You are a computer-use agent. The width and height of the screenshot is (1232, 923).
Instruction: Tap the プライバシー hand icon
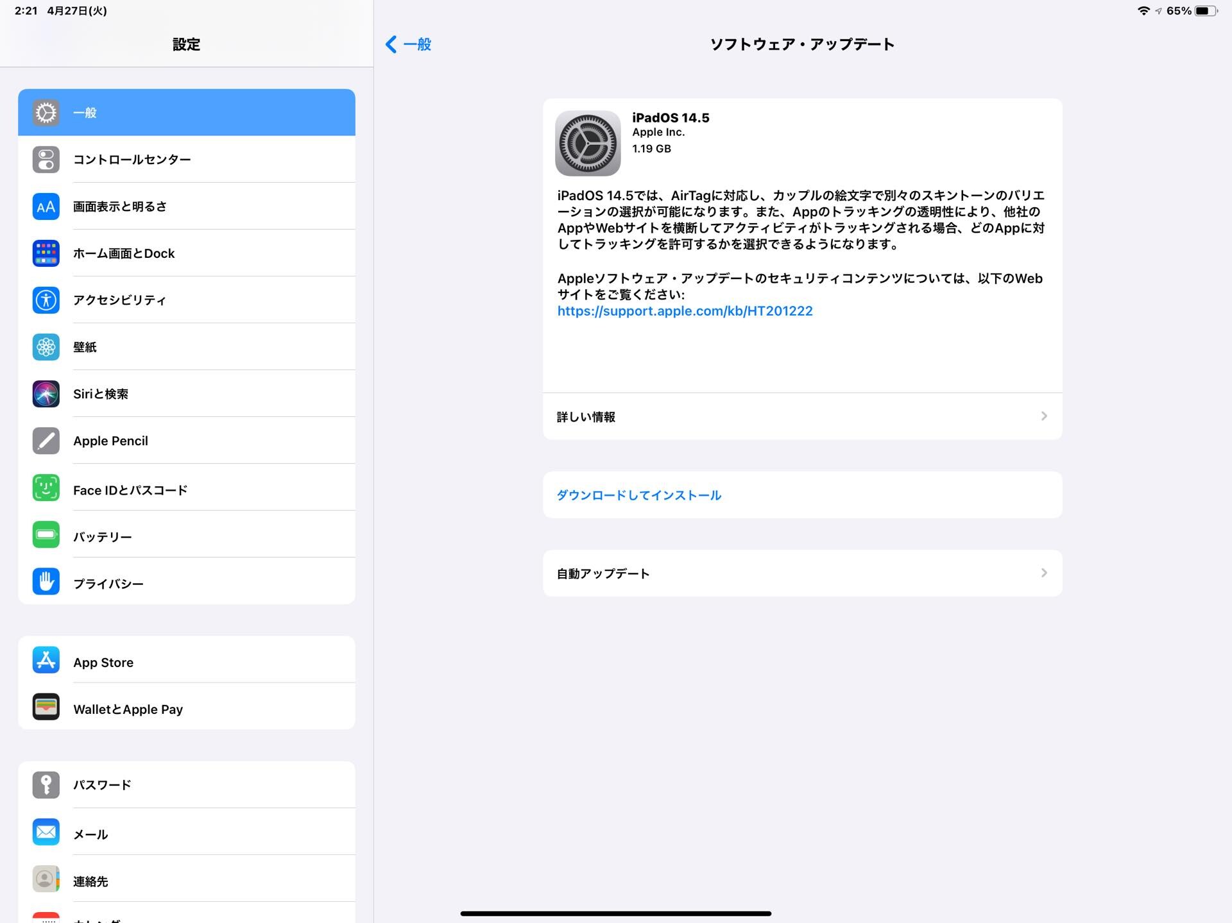point(46,582)
